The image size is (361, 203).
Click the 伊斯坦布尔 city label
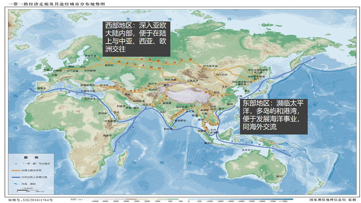tap(88, 85)
